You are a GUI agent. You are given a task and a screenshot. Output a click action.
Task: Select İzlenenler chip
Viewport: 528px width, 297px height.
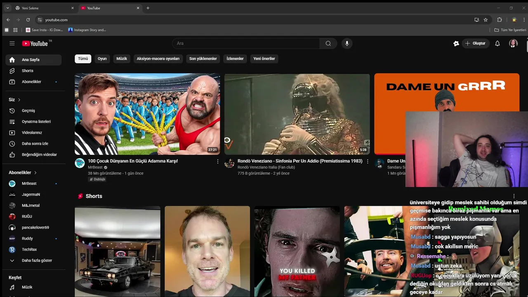point(235,59)
